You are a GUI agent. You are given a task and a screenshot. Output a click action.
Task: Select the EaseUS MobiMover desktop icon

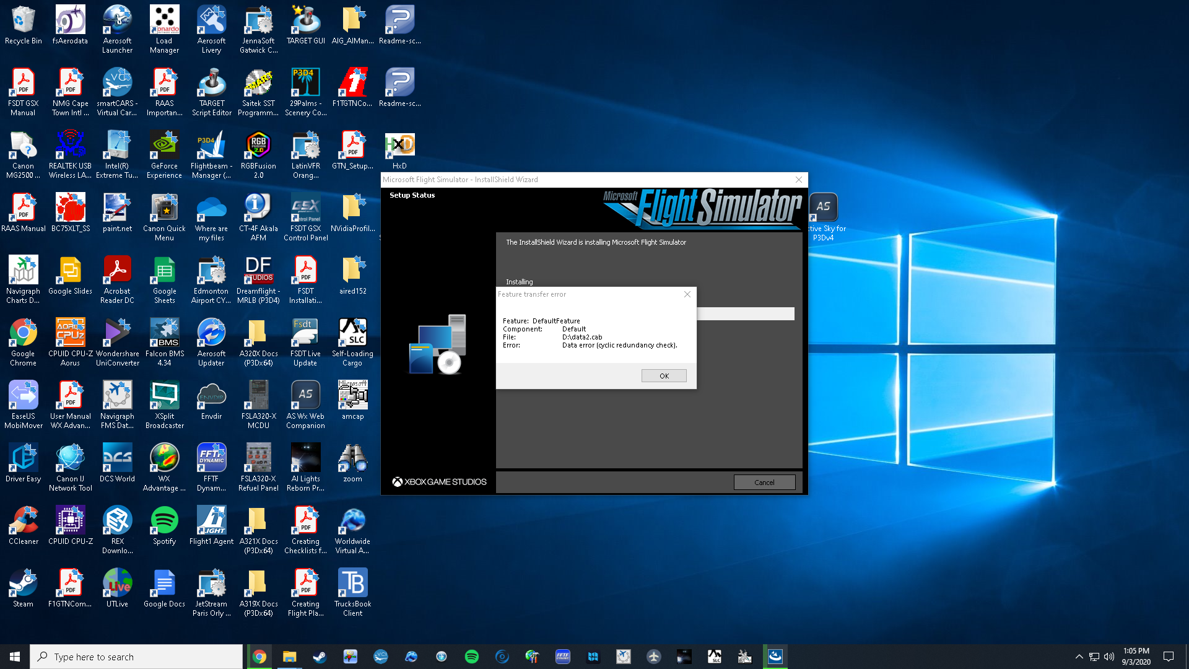coord(24,404)
